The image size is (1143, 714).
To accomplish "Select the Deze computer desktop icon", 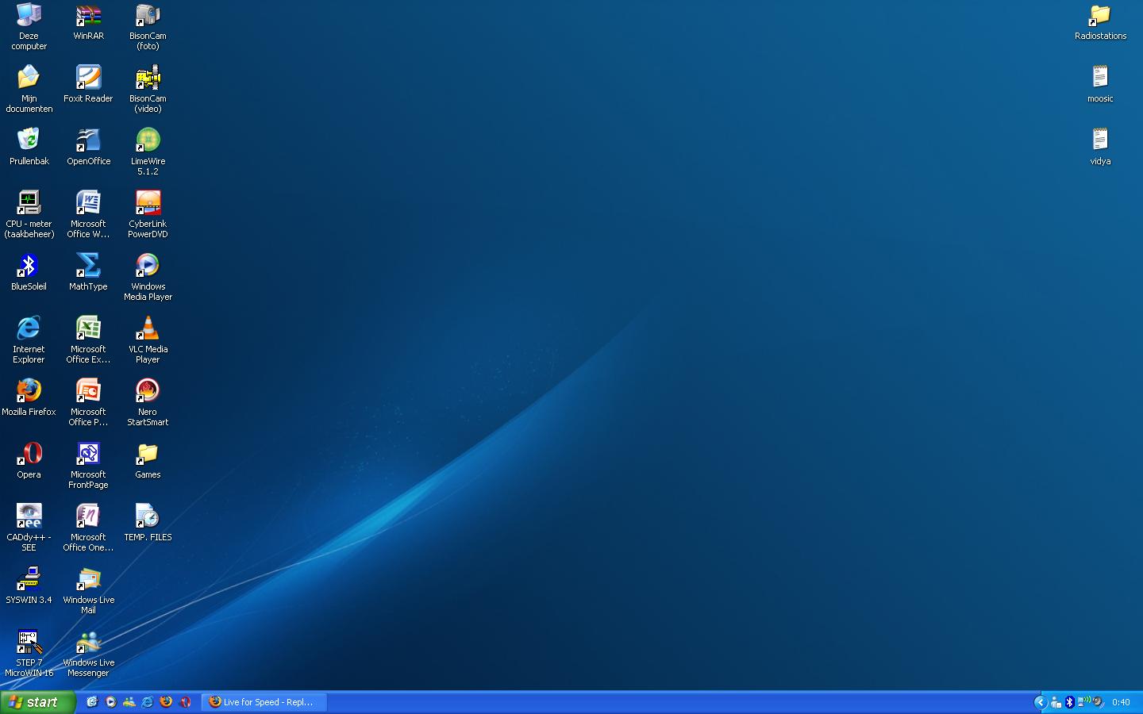I will click(x=29, y=26).
